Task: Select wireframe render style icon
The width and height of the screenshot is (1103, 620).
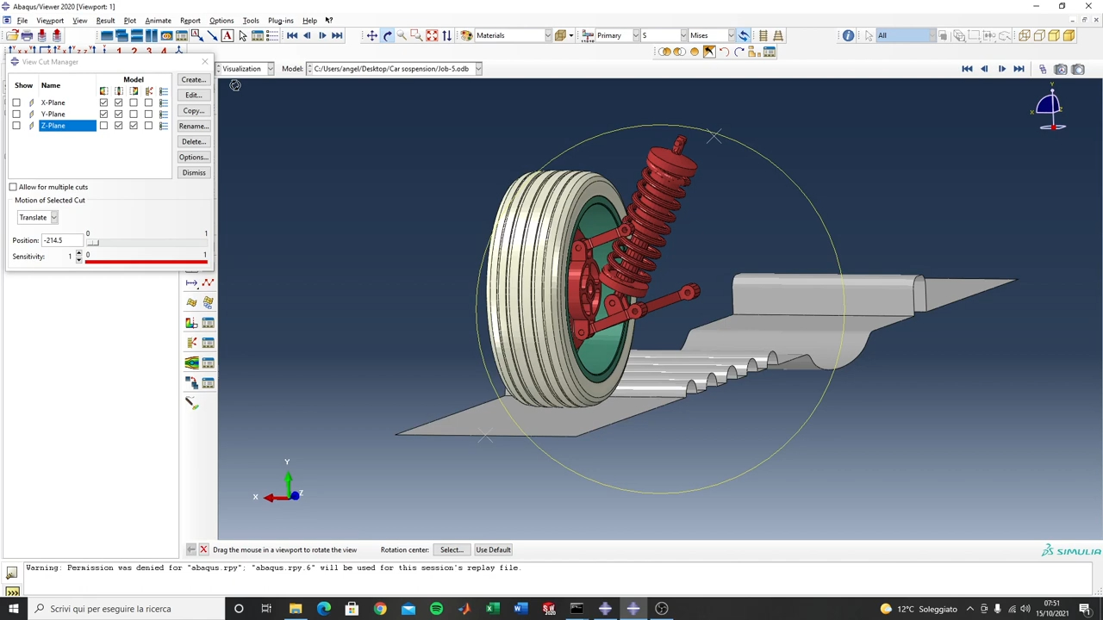Action: tap(1025, 35)
